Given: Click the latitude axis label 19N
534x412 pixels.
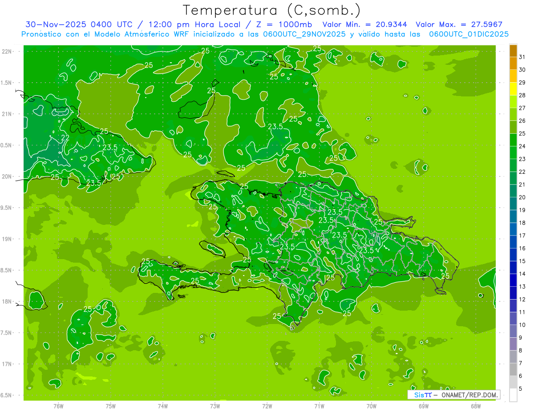Looking at the screenshot, I should pos(7,239).
